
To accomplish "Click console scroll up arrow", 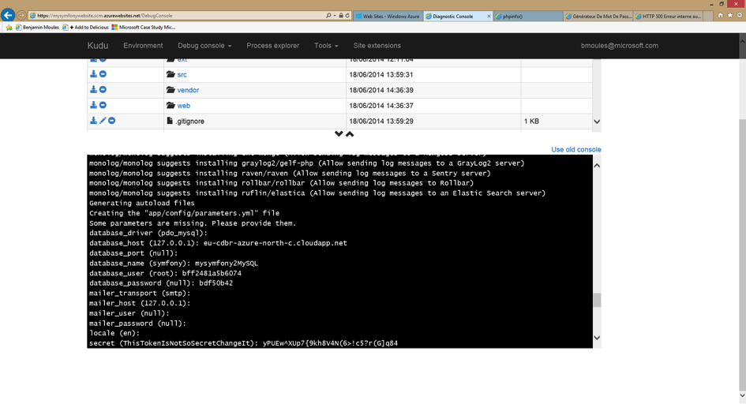I will pyautogui.click(x=597, y=166).
